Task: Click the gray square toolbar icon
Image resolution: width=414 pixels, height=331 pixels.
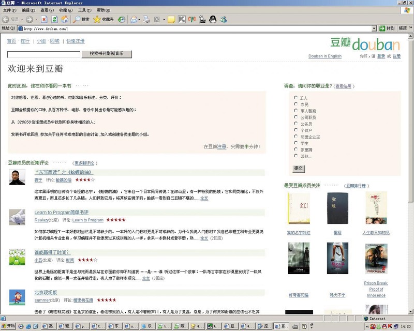Action: [x=157, y=19]
